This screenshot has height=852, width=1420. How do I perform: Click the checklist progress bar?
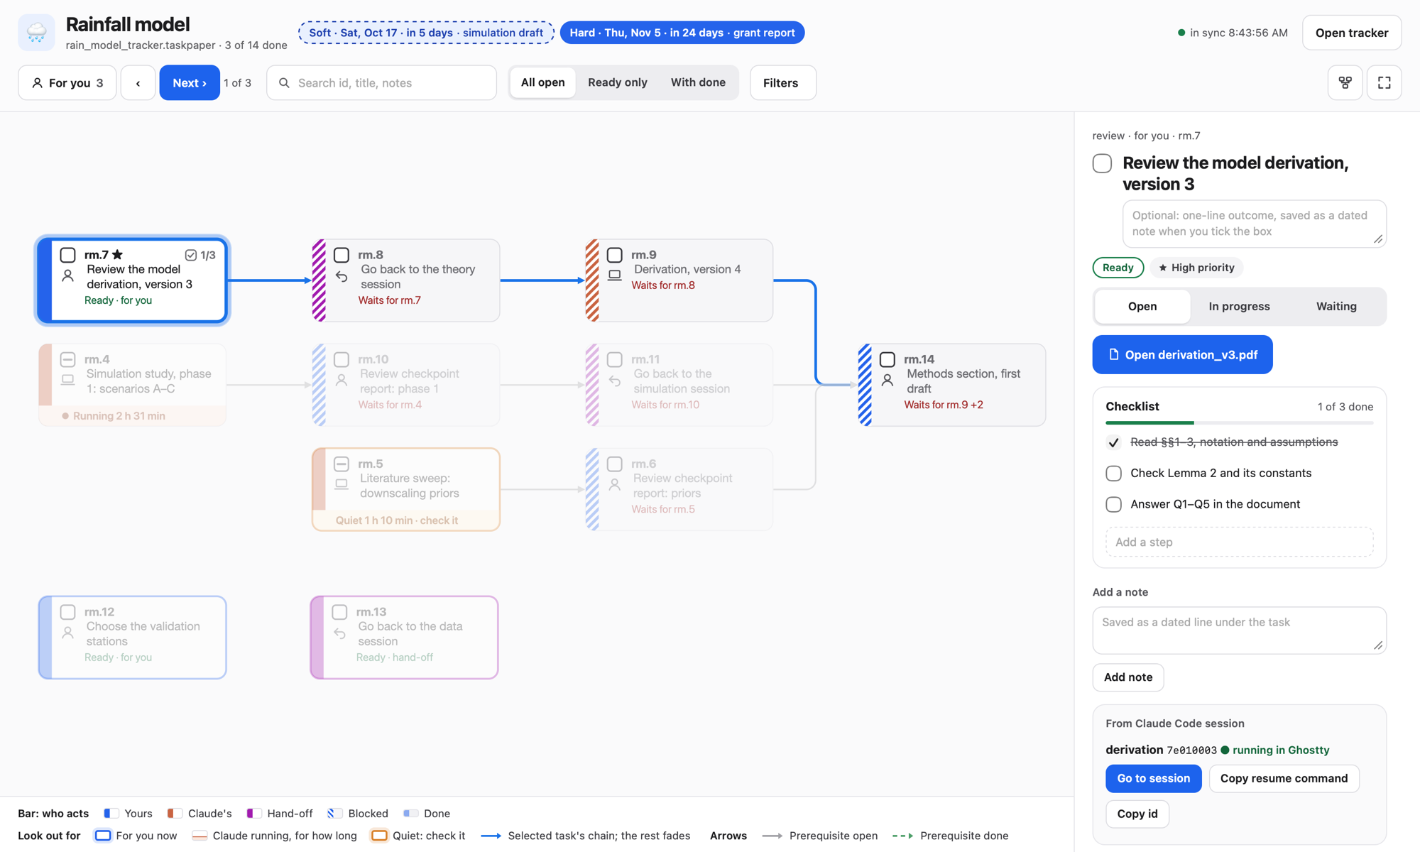click(1239, 423)
